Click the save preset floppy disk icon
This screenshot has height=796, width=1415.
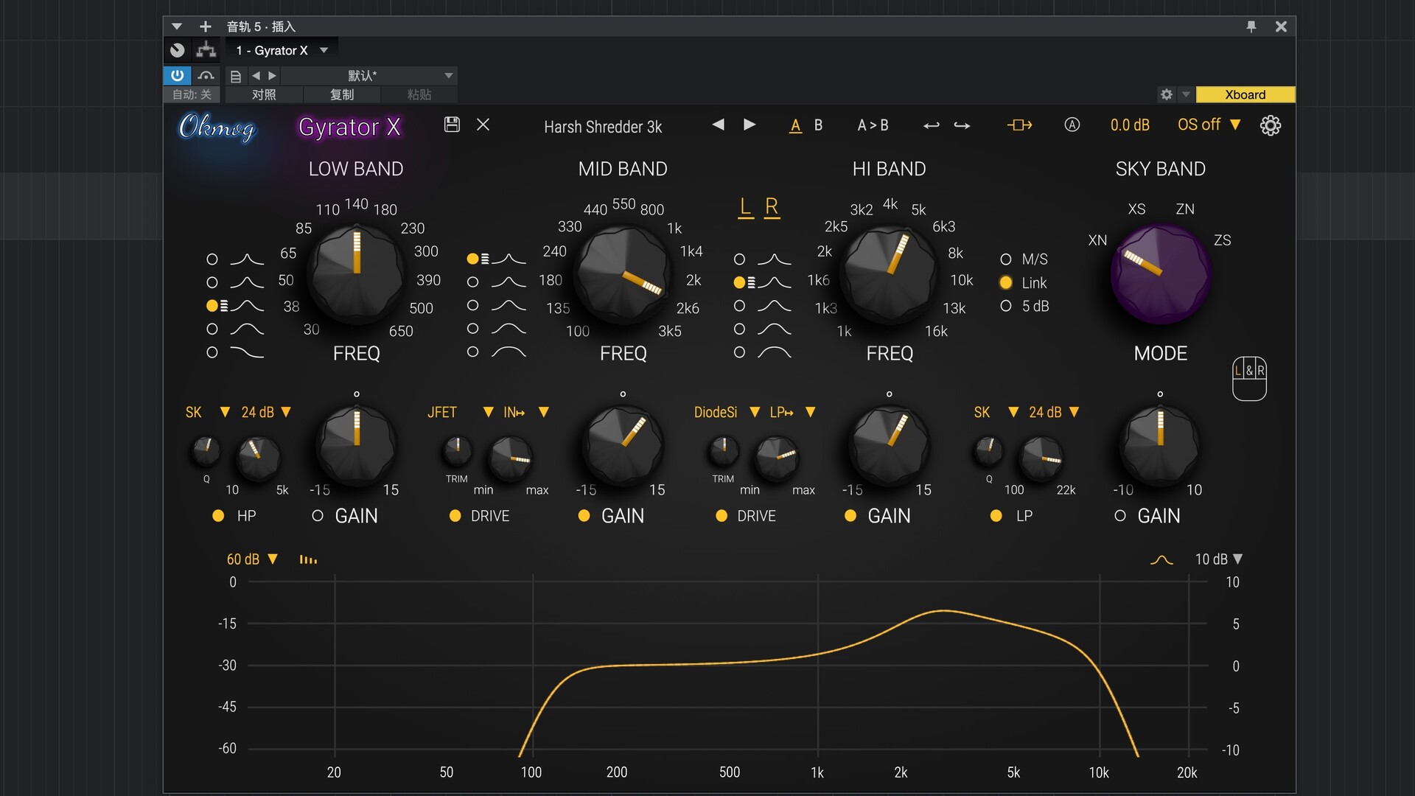(x=452, y=125)
